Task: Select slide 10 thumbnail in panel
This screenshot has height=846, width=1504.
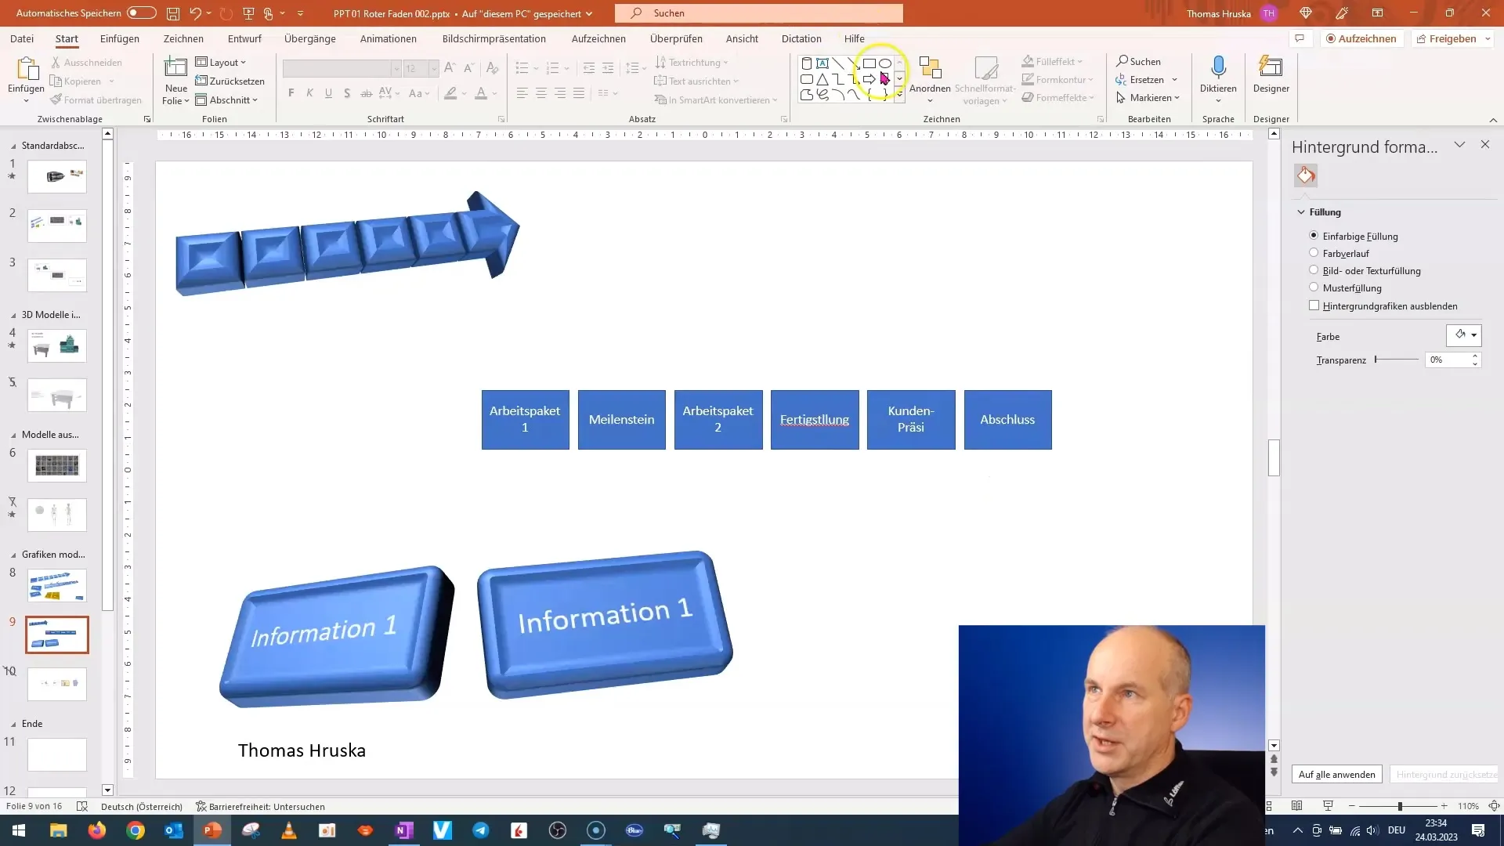Action: coord(57,683)
